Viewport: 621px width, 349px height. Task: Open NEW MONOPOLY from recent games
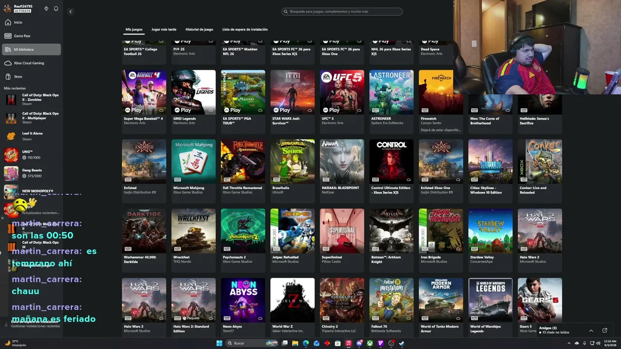click(x=32, y=191)
